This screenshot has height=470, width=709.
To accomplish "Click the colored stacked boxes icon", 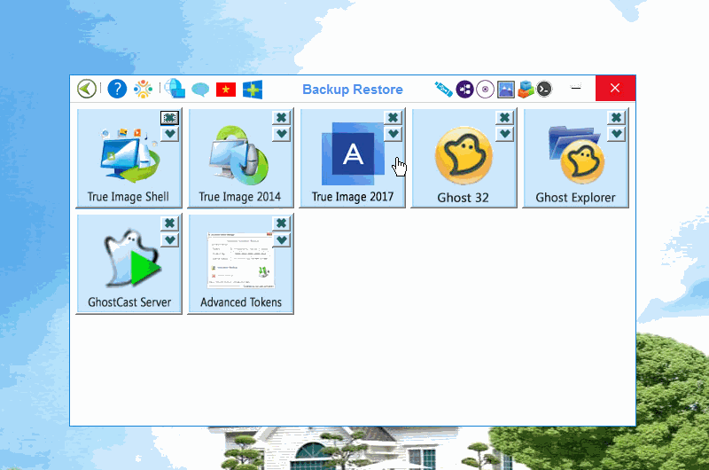I will click(x=526, y=89).
